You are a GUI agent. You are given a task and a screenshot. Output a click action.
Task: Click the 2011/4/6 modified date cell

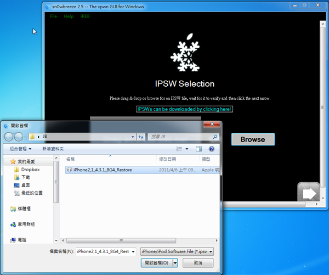tap(178, 170)
